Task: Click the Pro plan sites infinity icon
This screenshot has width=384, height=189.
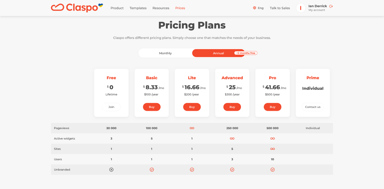Action: [x=273, y=149]
